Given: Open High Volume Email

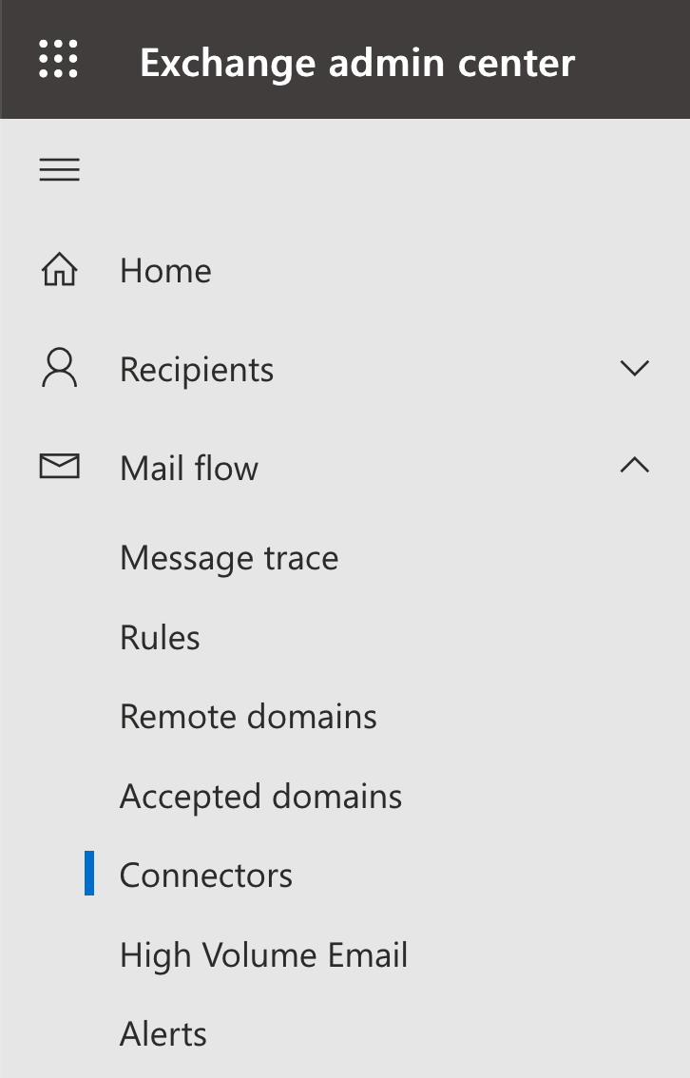Looking at the screenshot, I should click(x=264, y=955).
